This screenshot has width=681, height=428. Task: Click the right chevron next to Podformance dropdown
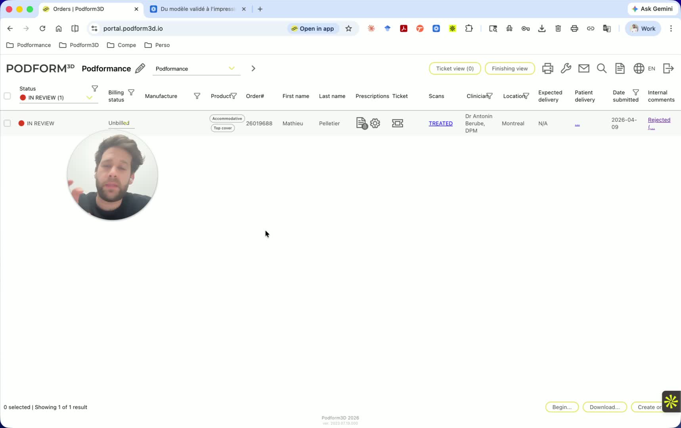[253, 69]
